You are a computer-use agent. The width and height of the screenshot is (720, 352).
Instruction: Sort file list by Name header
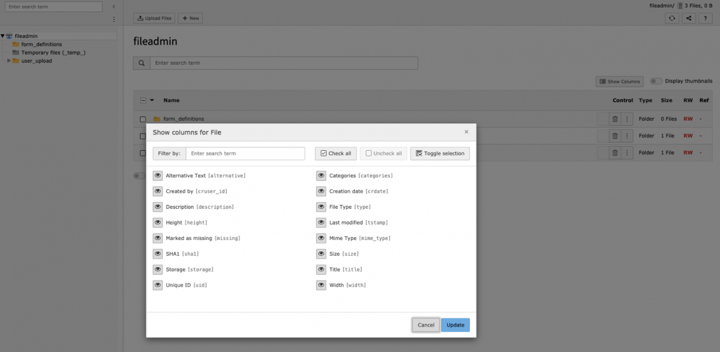tap(172, 101)
